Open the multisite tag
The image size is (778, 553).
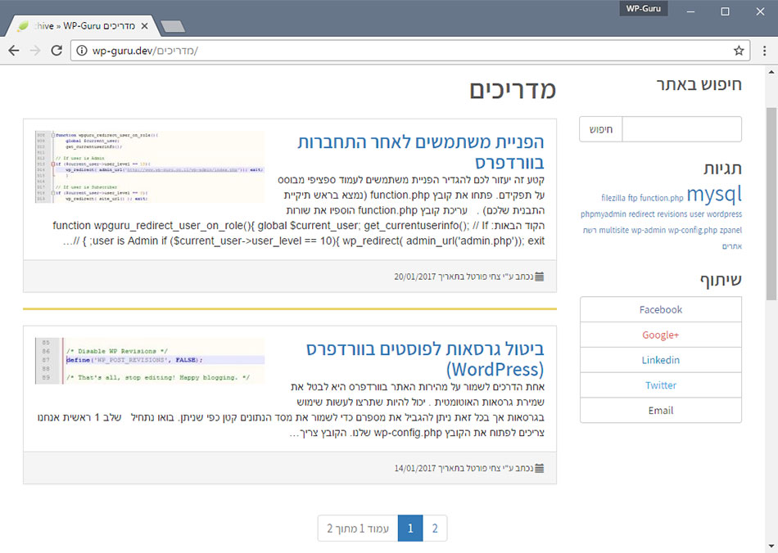click(613, 230)
